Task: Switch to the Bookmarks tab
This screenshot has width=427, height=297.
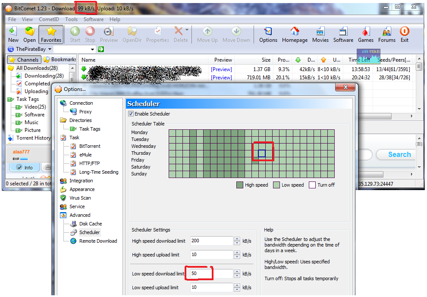Action: pyautogui.click(x=60, y=59)
